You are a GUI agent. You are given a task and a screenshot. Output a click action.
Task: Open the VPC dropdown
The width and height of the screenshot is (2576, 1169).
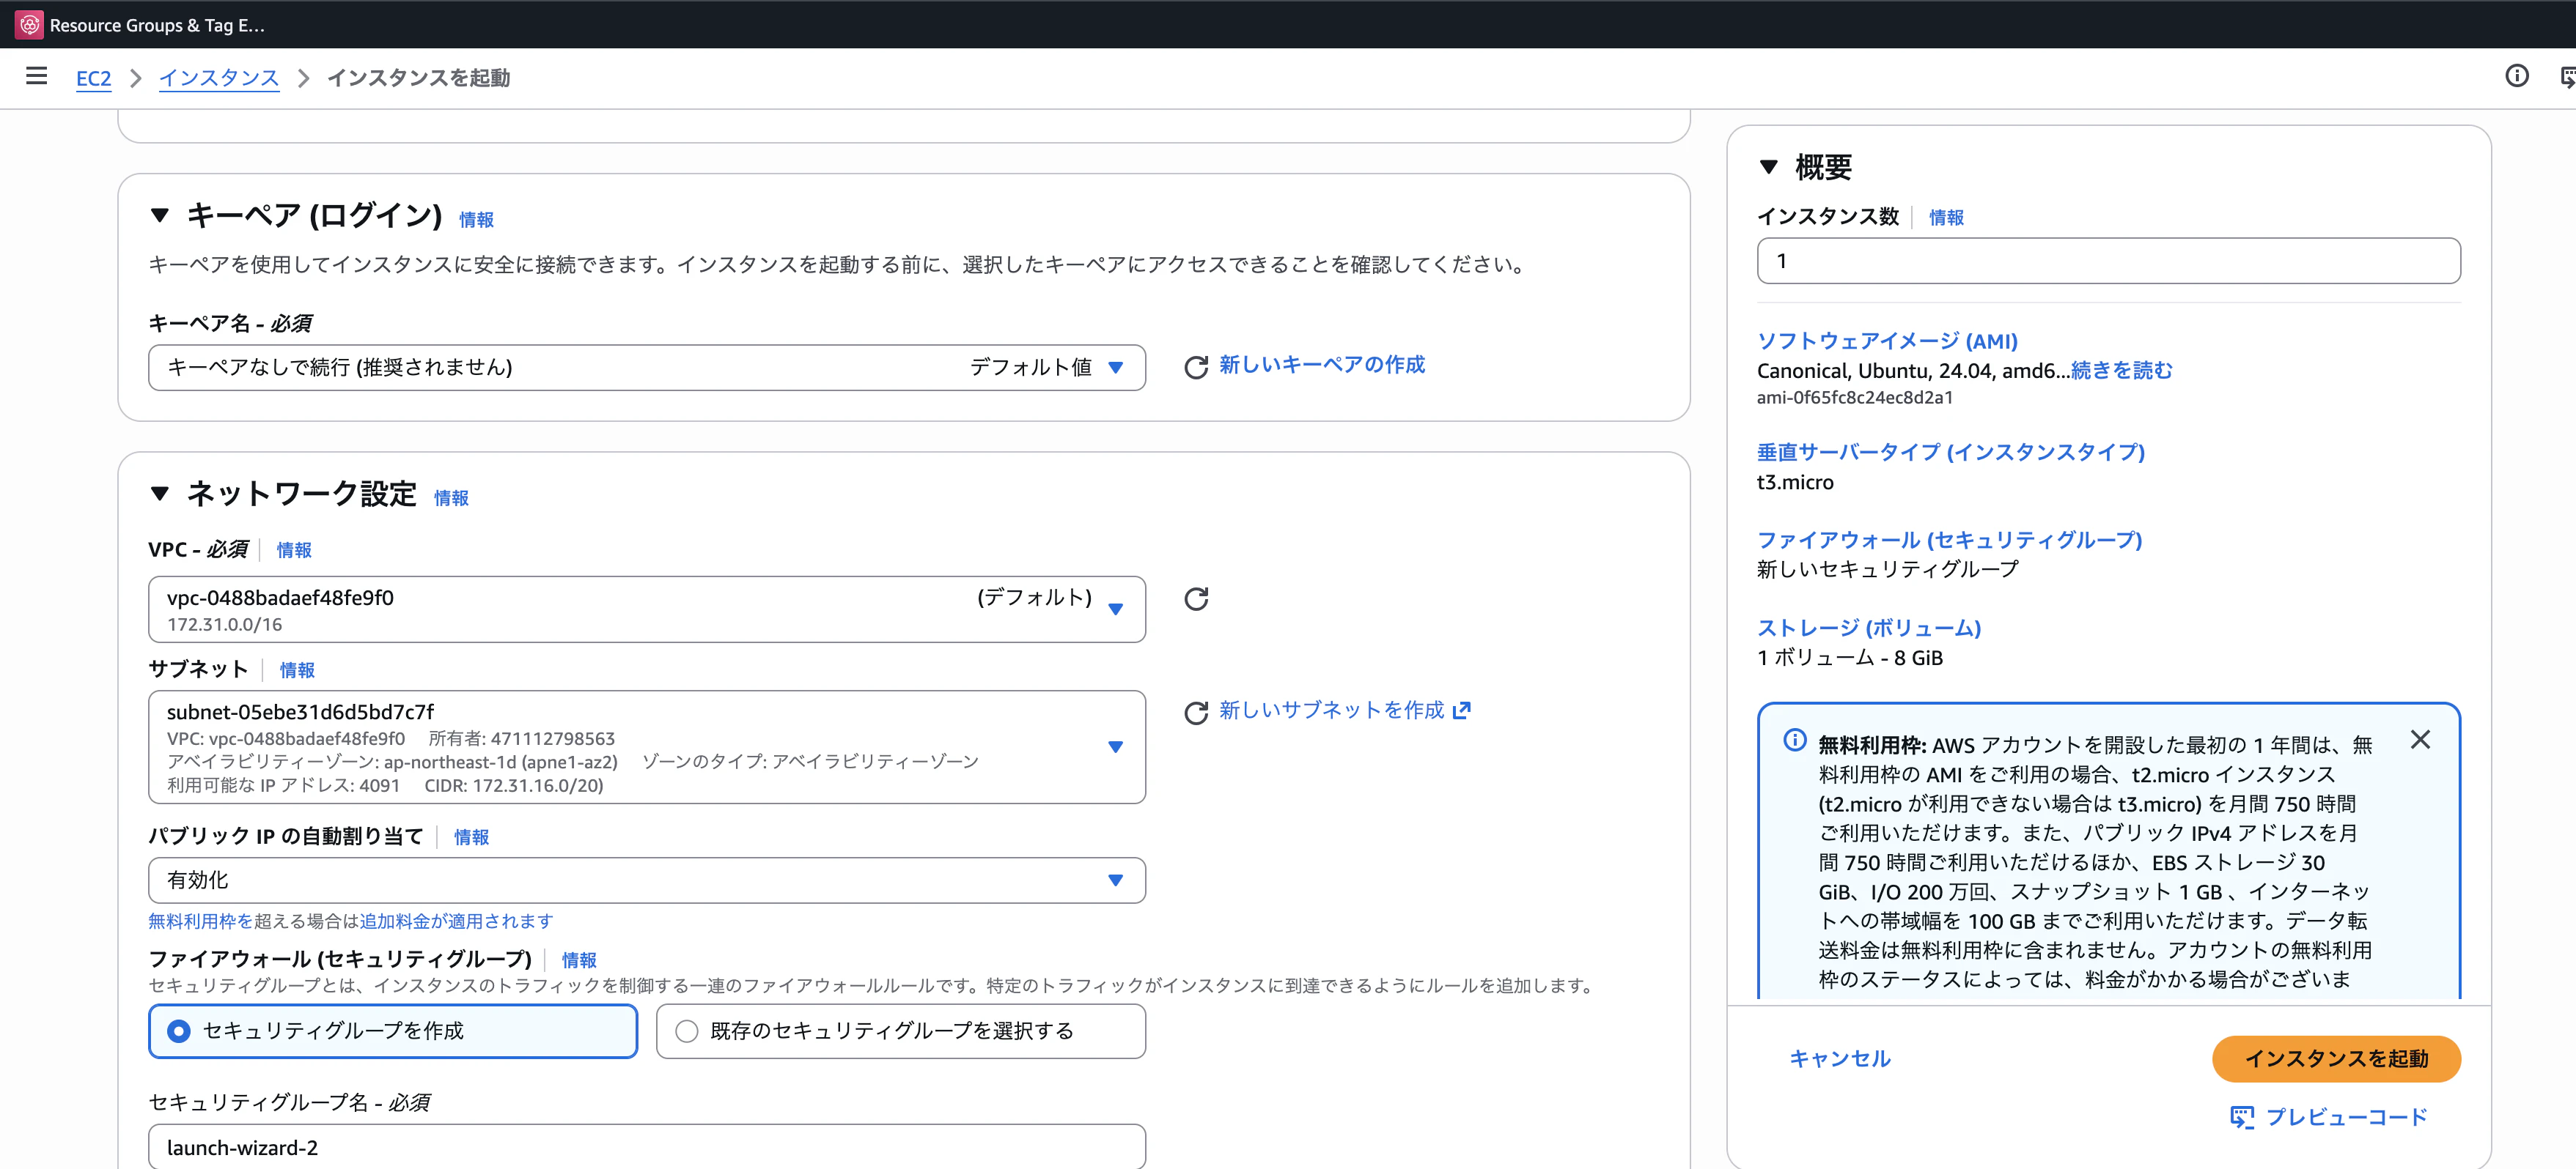(x=1117, y=609)
